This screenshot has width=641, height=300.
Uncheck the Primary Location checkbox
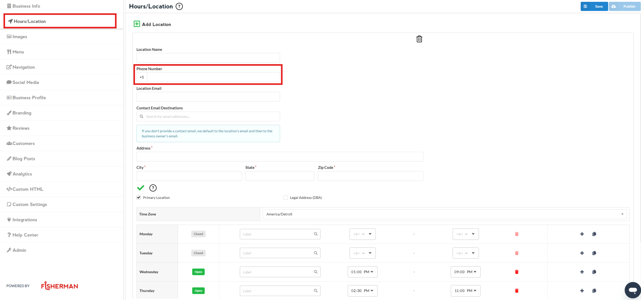coord(139,198)
